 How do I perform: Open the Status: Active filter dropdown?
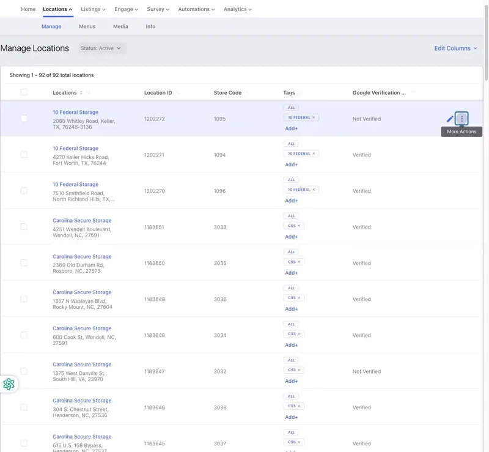tap(102, 48)
